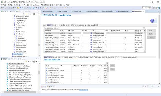Click the forward arrow in main toolbar
161x96 pixels.
click(69, 8)
